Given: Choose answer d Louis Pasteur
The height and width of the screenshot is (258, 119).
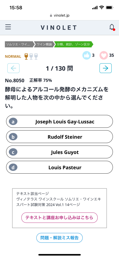Looking at the screenshot, I should 59,167.
